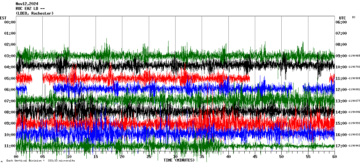Click the gap in the red 05:00 trace
Screen dimensions: 360x165
37,78
